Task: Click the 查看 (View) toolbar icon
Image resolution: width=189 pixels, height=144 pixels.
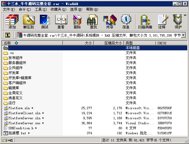Action: tap(61, 22)
